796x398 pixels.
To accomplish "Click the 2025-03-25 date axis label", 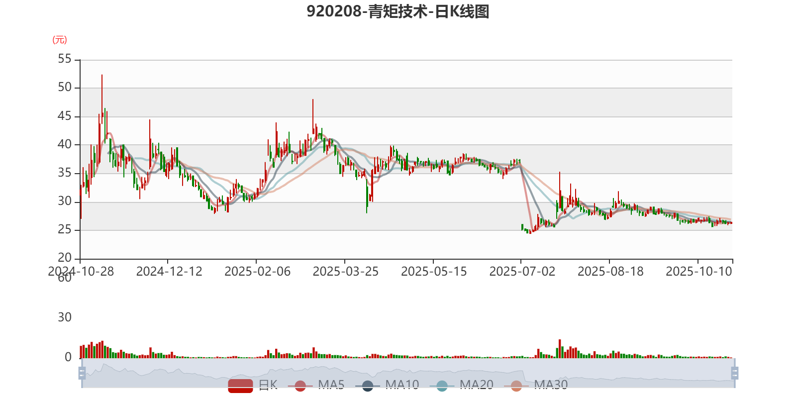I will tap(345, 271).
